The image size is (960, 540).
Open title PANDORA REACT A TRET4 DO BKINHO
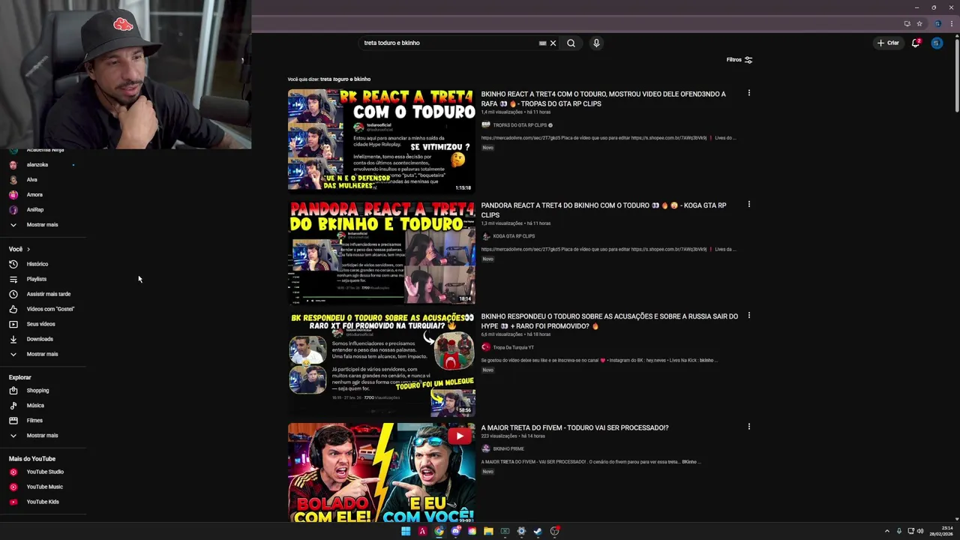(x=604, y=209)
